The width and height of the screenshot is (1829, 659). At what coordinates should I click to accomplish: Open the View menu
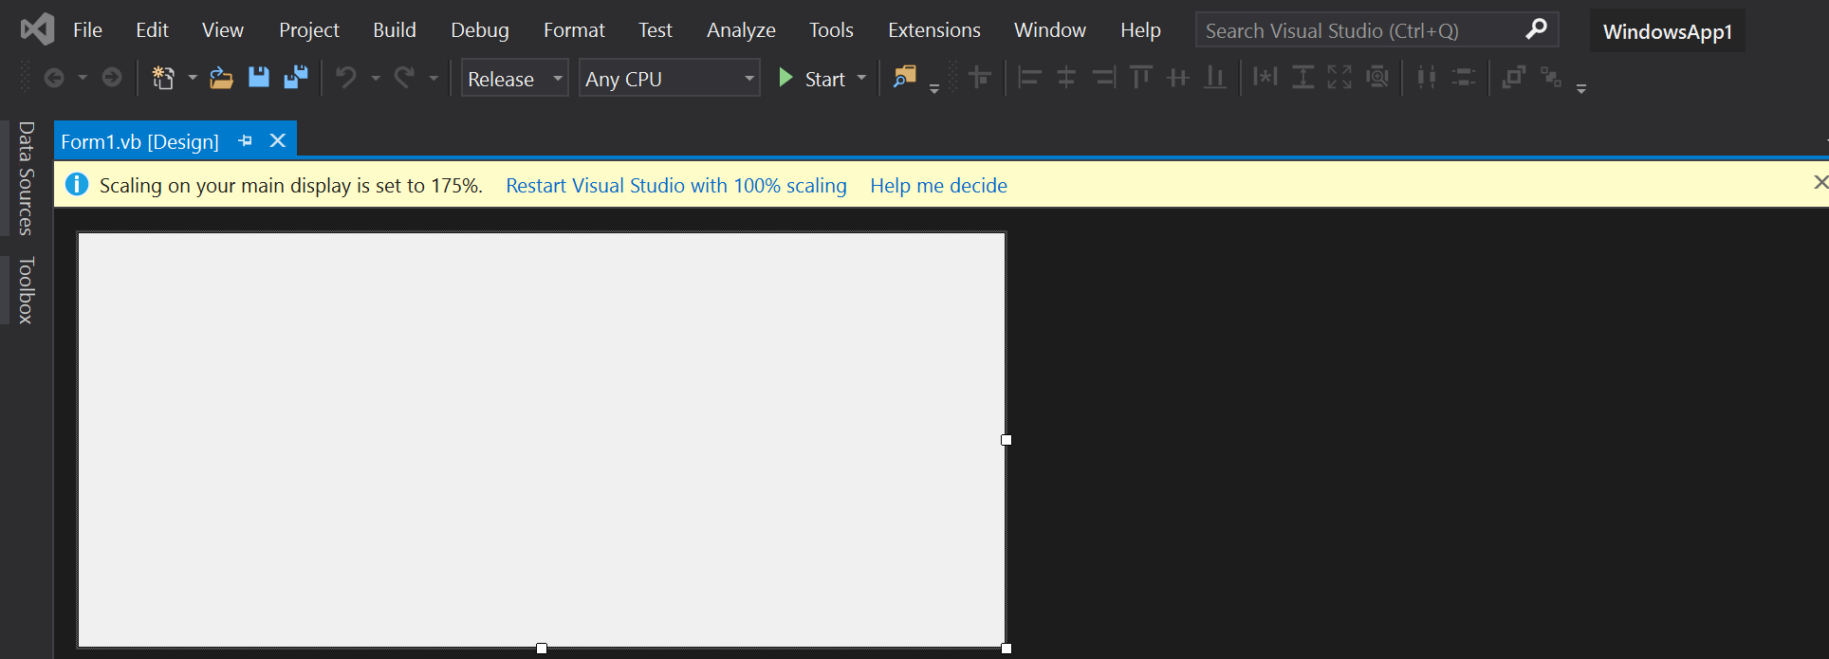223,30
